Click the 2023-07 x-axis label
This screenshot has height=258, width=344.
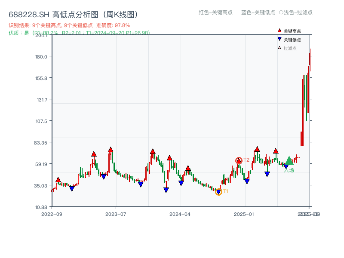pyautogui.click(x=116, y=214)
